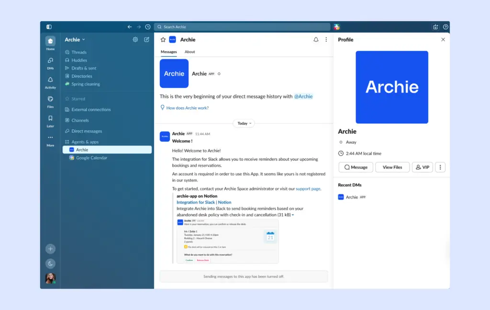Open How does Archie work link

pyautogui.click(x=188, y=108)
